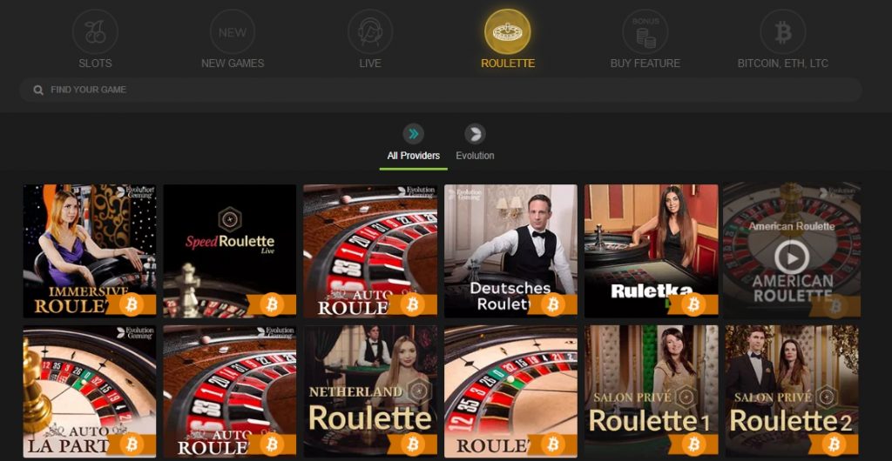Open the Netherland Roulette game tile

point(370,391)
